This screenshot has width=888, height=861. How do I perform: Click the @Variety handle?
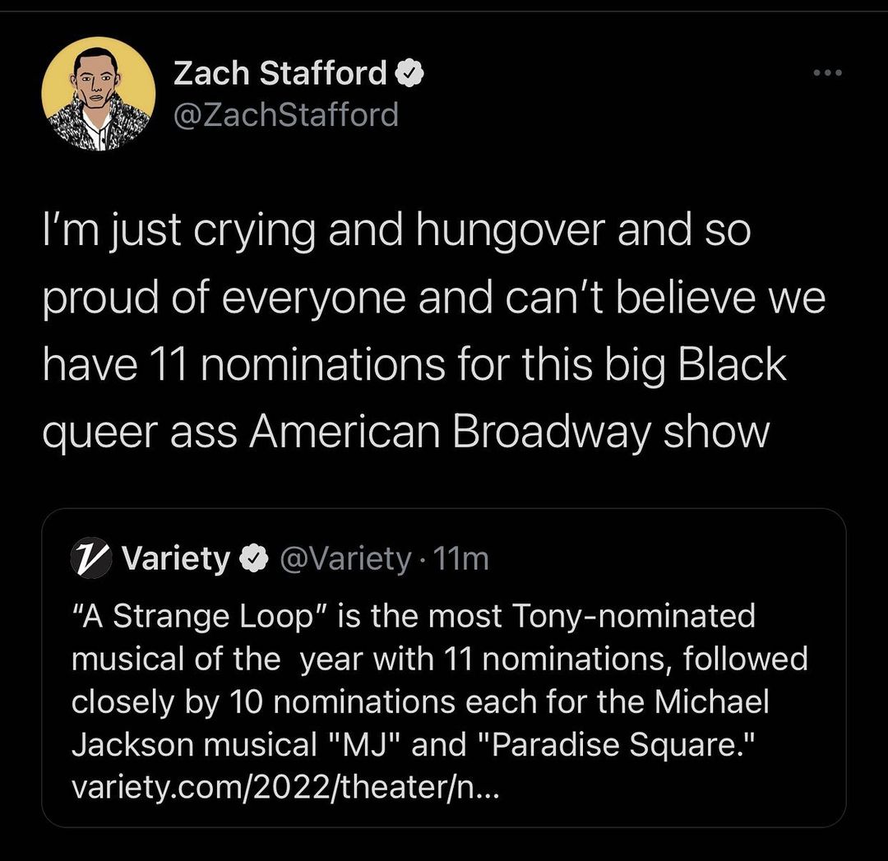(x=345, y=559)
